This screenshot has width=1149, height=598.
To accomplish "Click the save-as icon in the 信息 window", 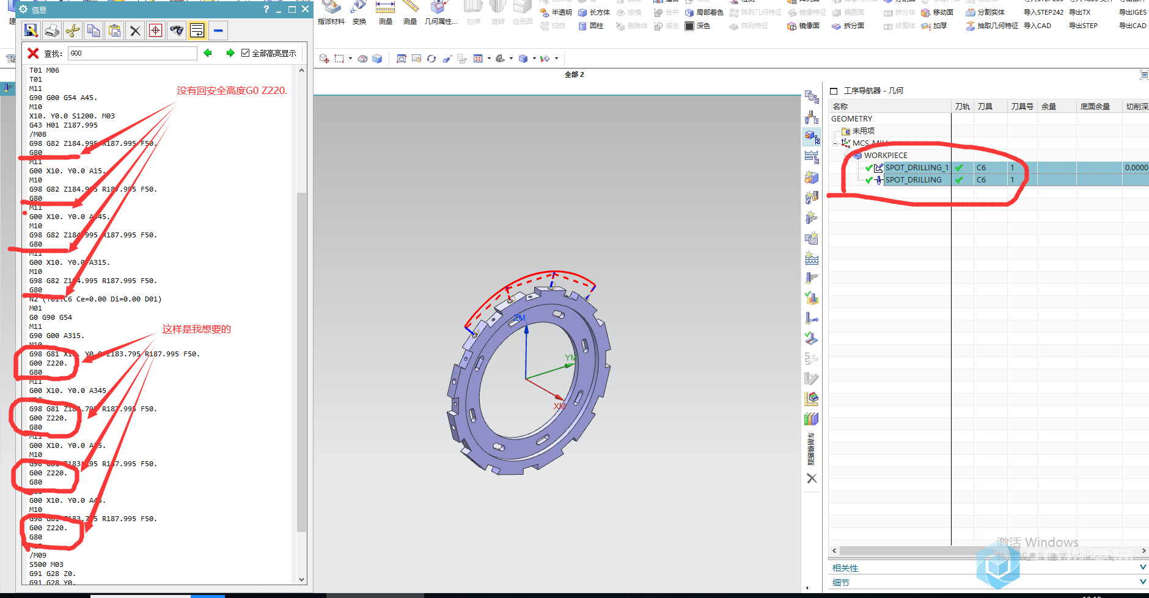I will point(31,31).
